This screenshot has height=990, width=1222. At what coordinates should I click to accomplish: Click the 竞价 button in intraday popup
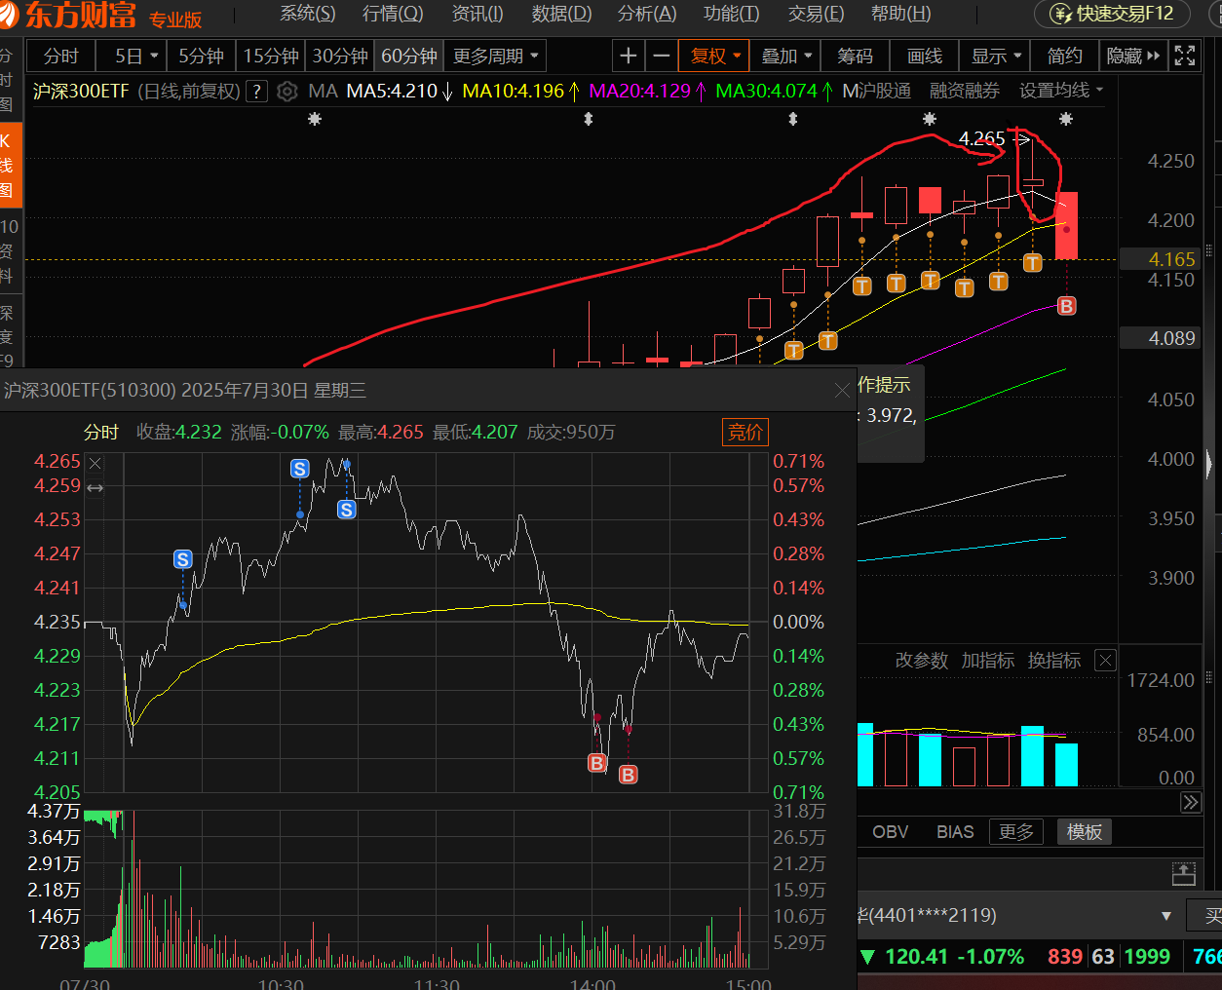(x=745, y=432)
